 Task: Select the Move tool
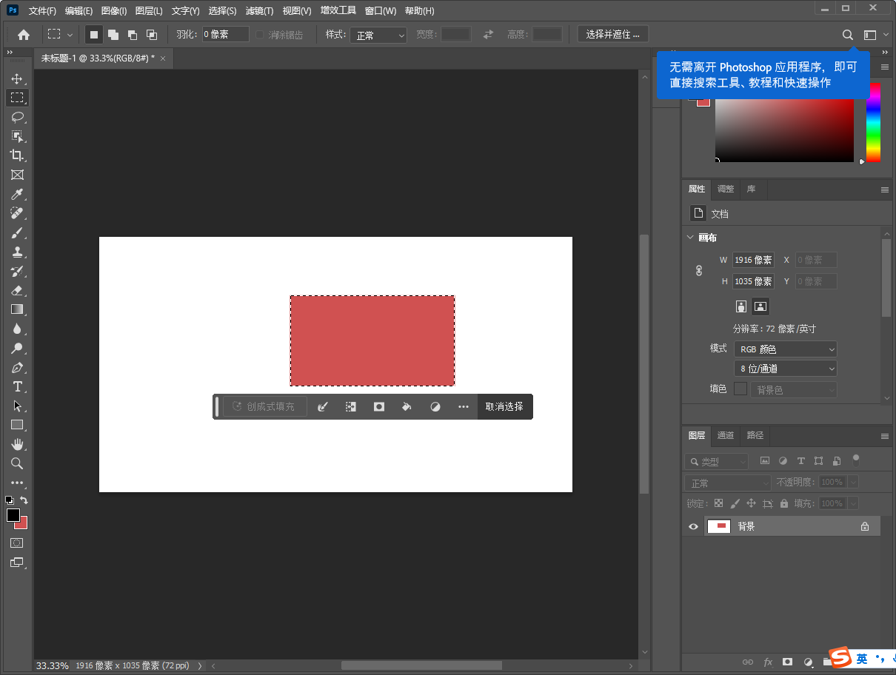(x=17, y=78)
